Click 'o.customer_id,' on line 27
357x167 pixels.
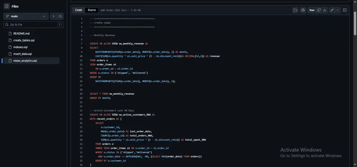point(110,127)
